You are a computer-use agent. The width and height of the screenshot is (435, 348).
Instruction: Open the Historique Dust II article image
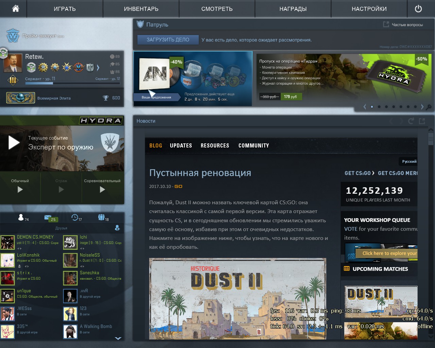[x=238, y=299]
